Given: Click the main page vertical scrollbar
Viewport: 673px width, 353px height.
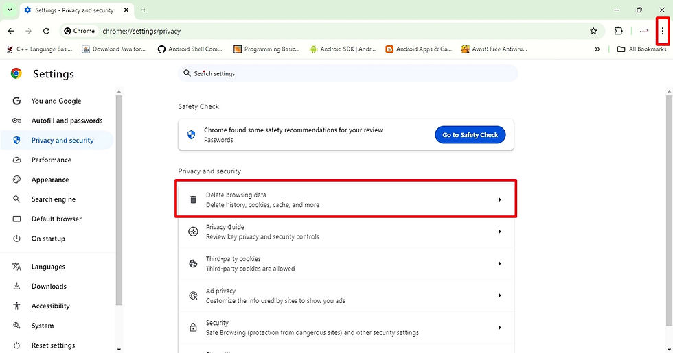Looking at the screenshot, I should (x=669, y=210).
